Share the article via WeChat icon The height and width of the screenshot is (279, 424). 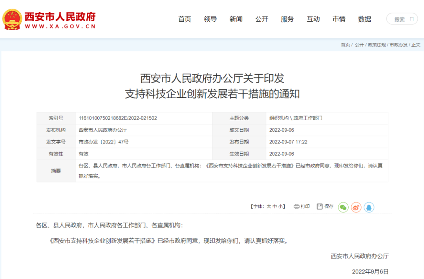pyautogui.click(x=343, y=207)
